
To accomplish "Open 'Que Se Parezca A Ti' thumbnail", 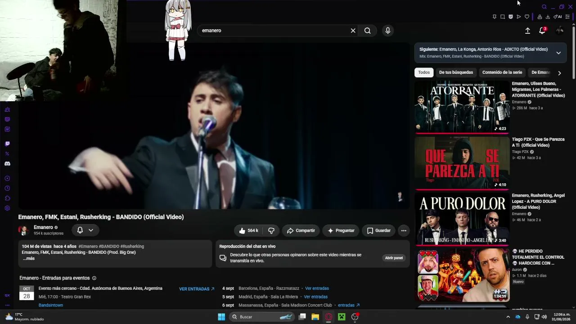I will point(462,163).
